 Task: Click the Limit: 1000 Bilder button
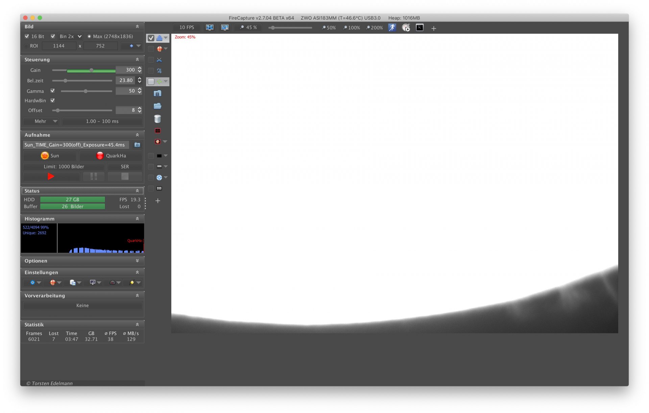(64, 166)
